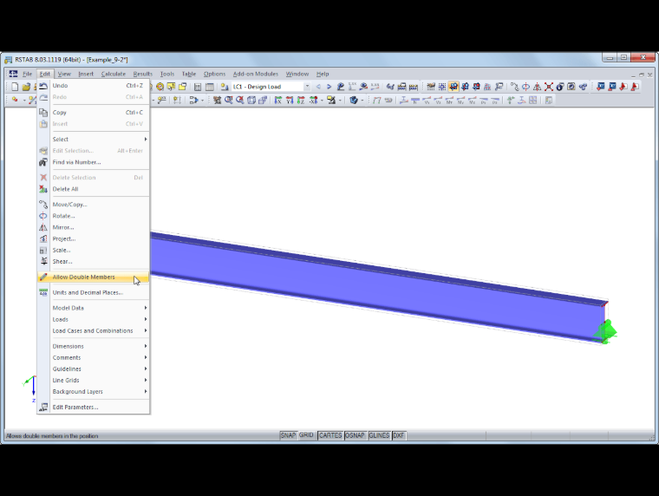Image resolution: width=659 pixels, height=496 pixels.
Task: Open the Add-on Modules menu
Action: pos(256,74)
